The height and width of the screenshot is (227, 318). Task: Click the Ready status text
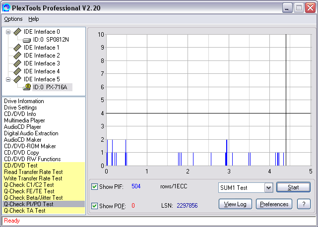[x=12, y=221]
